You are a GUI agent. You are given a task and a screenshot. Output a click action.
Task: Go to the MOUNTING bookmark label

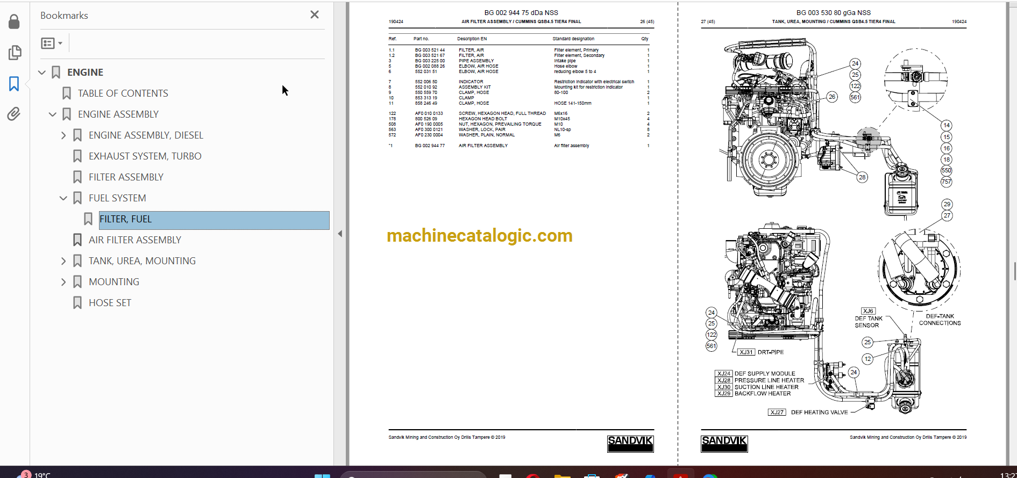point(114,282)
